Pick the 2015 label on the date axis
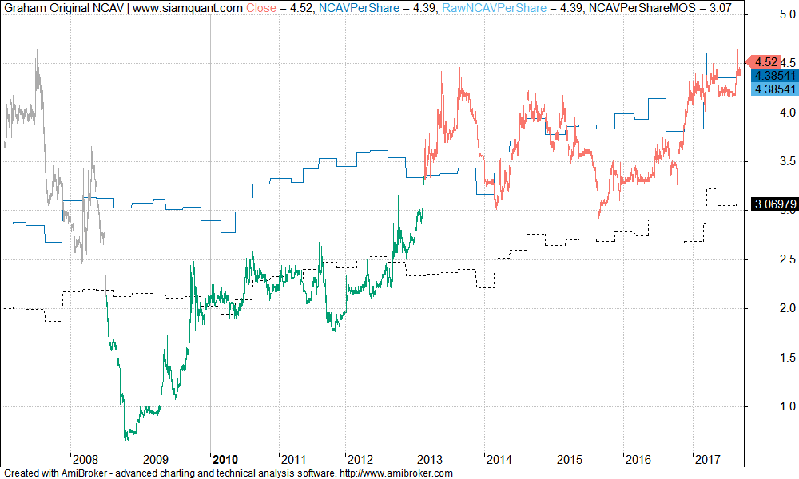799x479 pixels. 569,459
